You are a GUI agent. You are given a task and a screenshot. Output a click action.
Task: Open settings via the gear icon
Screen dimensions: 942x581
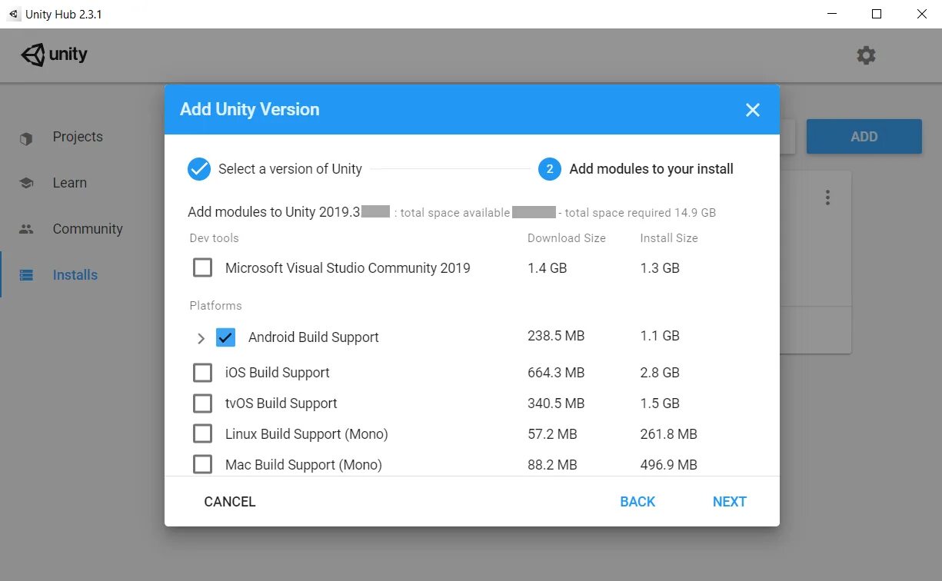coord(866,55)
